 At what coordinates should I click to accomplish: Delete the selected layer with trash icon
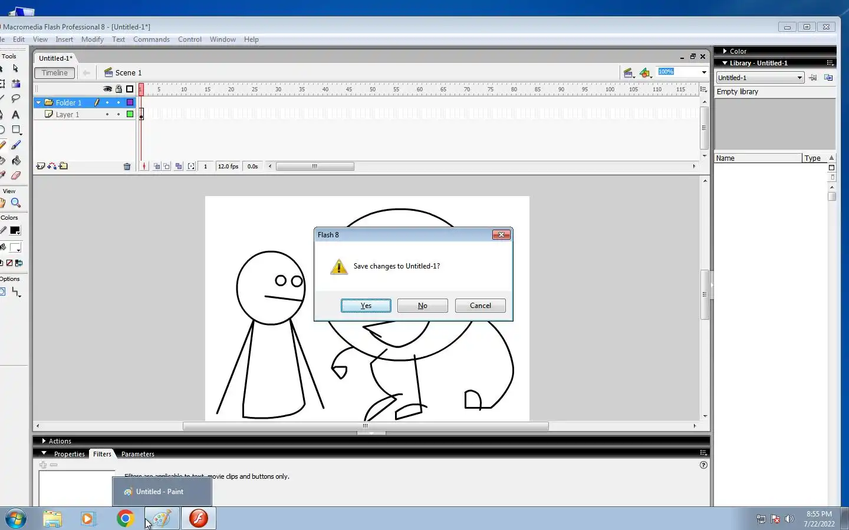(x=127, y=167)
